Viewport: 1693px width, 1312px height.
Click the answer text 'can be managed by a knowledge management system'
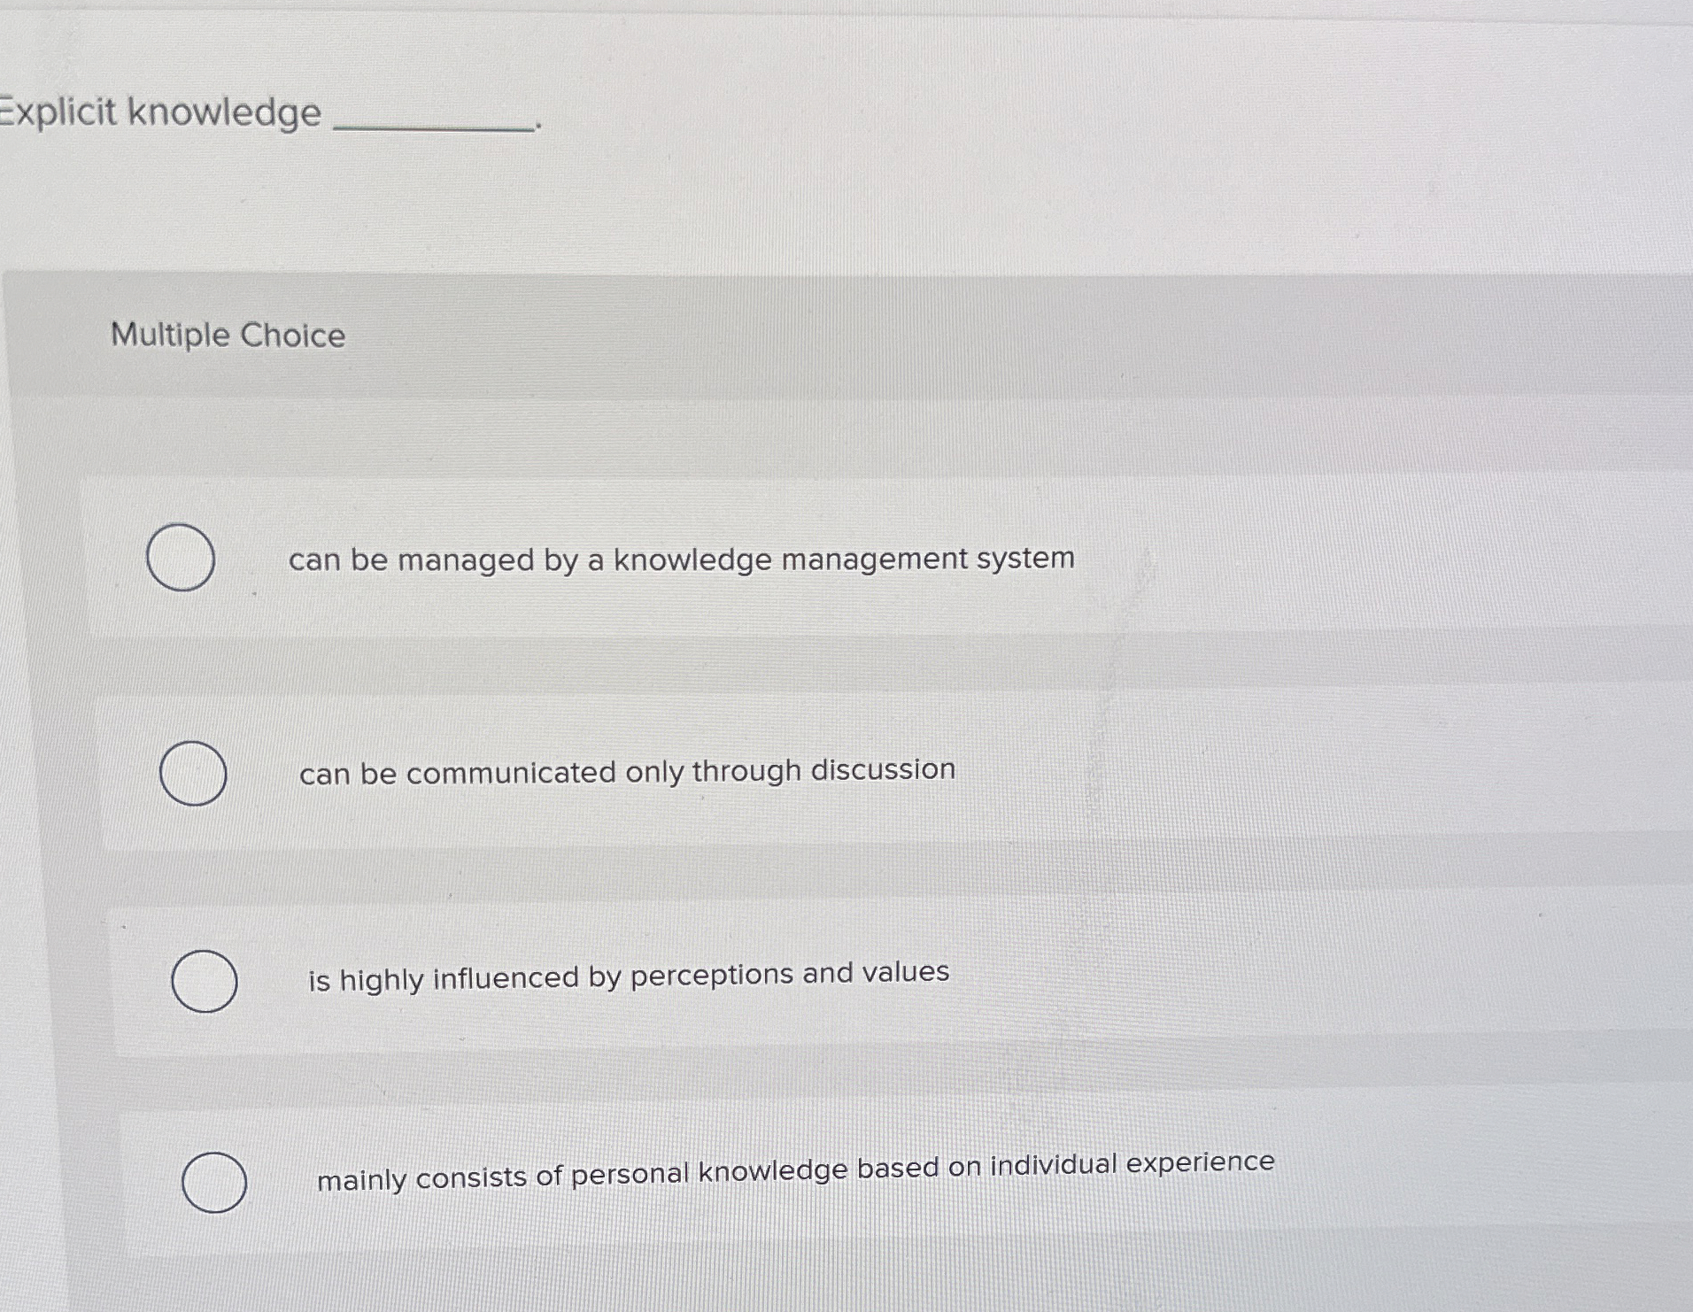click(683, 560)
